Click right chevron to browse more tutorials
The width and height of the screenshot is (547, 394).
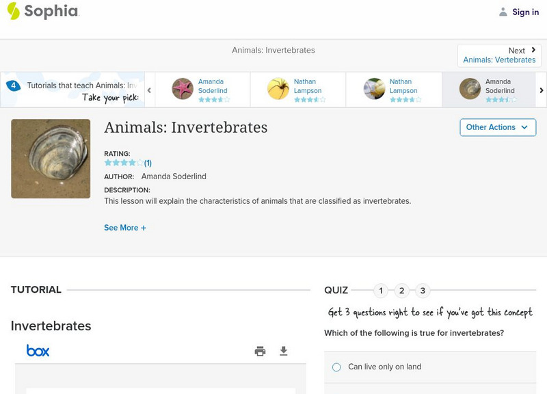[541, 90]
